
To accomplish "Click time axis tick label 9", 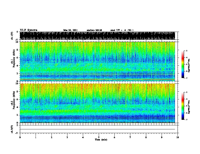I will click(x=162, y=137).
